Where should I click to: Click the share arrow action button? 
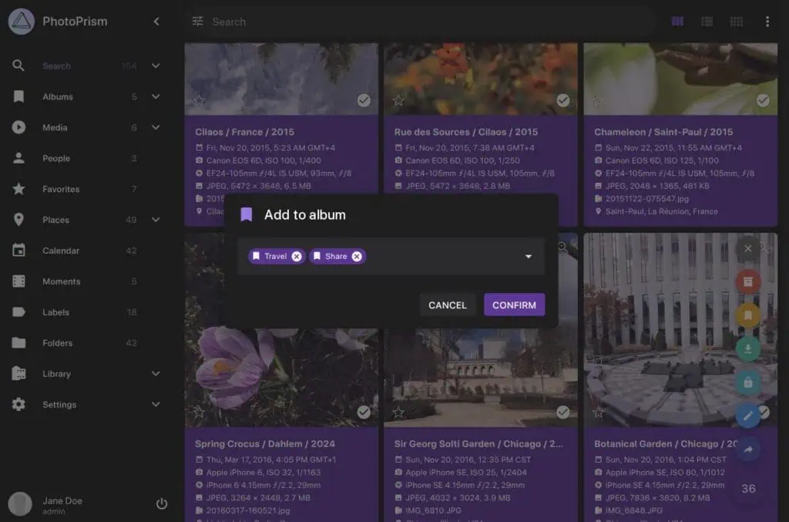pyautogui.click(x=747, y=450)
